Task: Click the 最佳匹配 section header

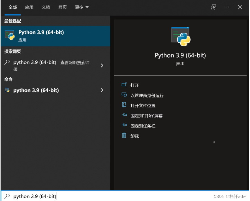Action: 12,21
